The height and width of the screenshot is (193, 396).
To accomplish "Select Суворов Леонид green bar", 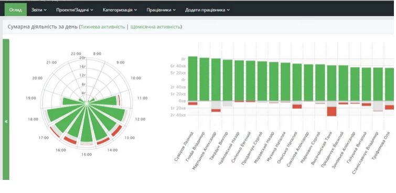I will (192, 79).
